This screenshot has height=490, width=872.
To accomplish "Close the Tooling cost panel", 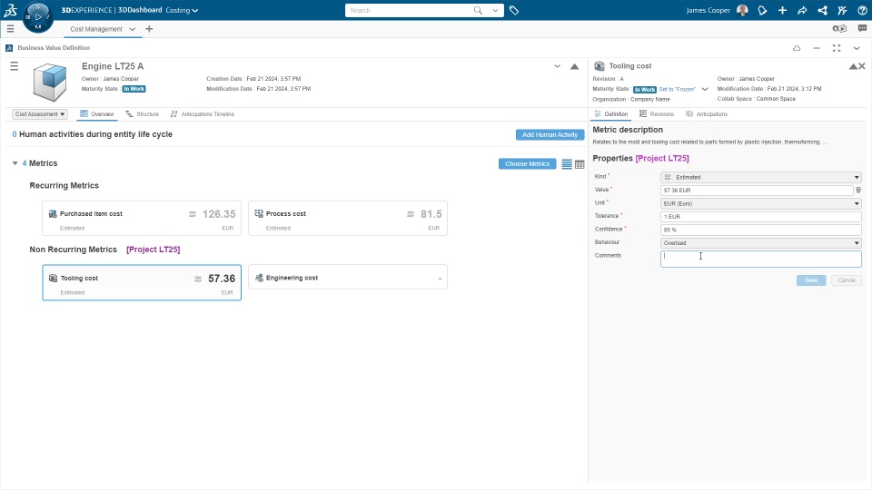I will 862,66.
